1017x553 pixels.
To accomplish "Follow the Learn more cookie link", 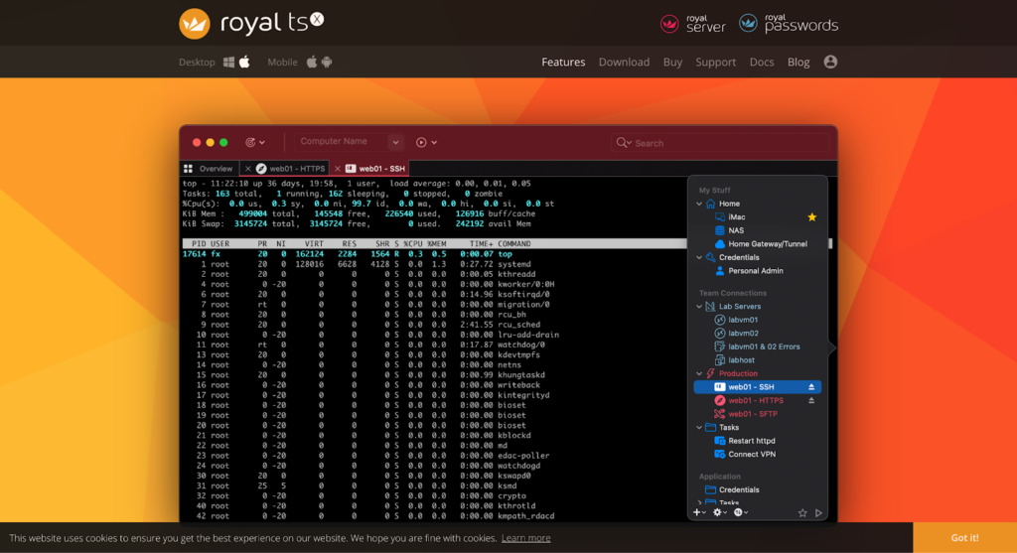I will [x=525, y=538].
